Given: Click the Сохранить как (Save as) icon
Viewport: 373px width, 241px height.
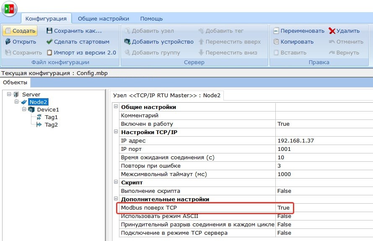Looking at the screenshot, I should 49,31.
